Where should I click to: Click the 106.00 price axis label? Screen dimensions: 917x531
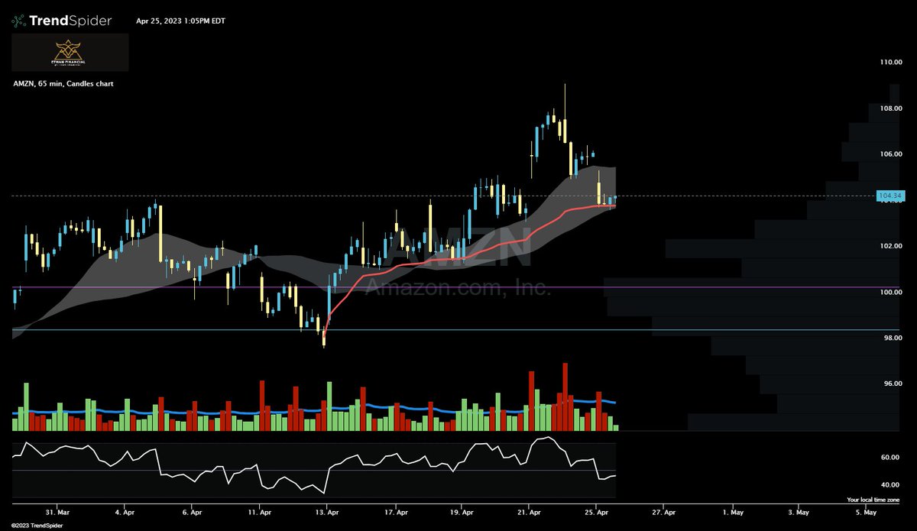(x=890, y=154)
